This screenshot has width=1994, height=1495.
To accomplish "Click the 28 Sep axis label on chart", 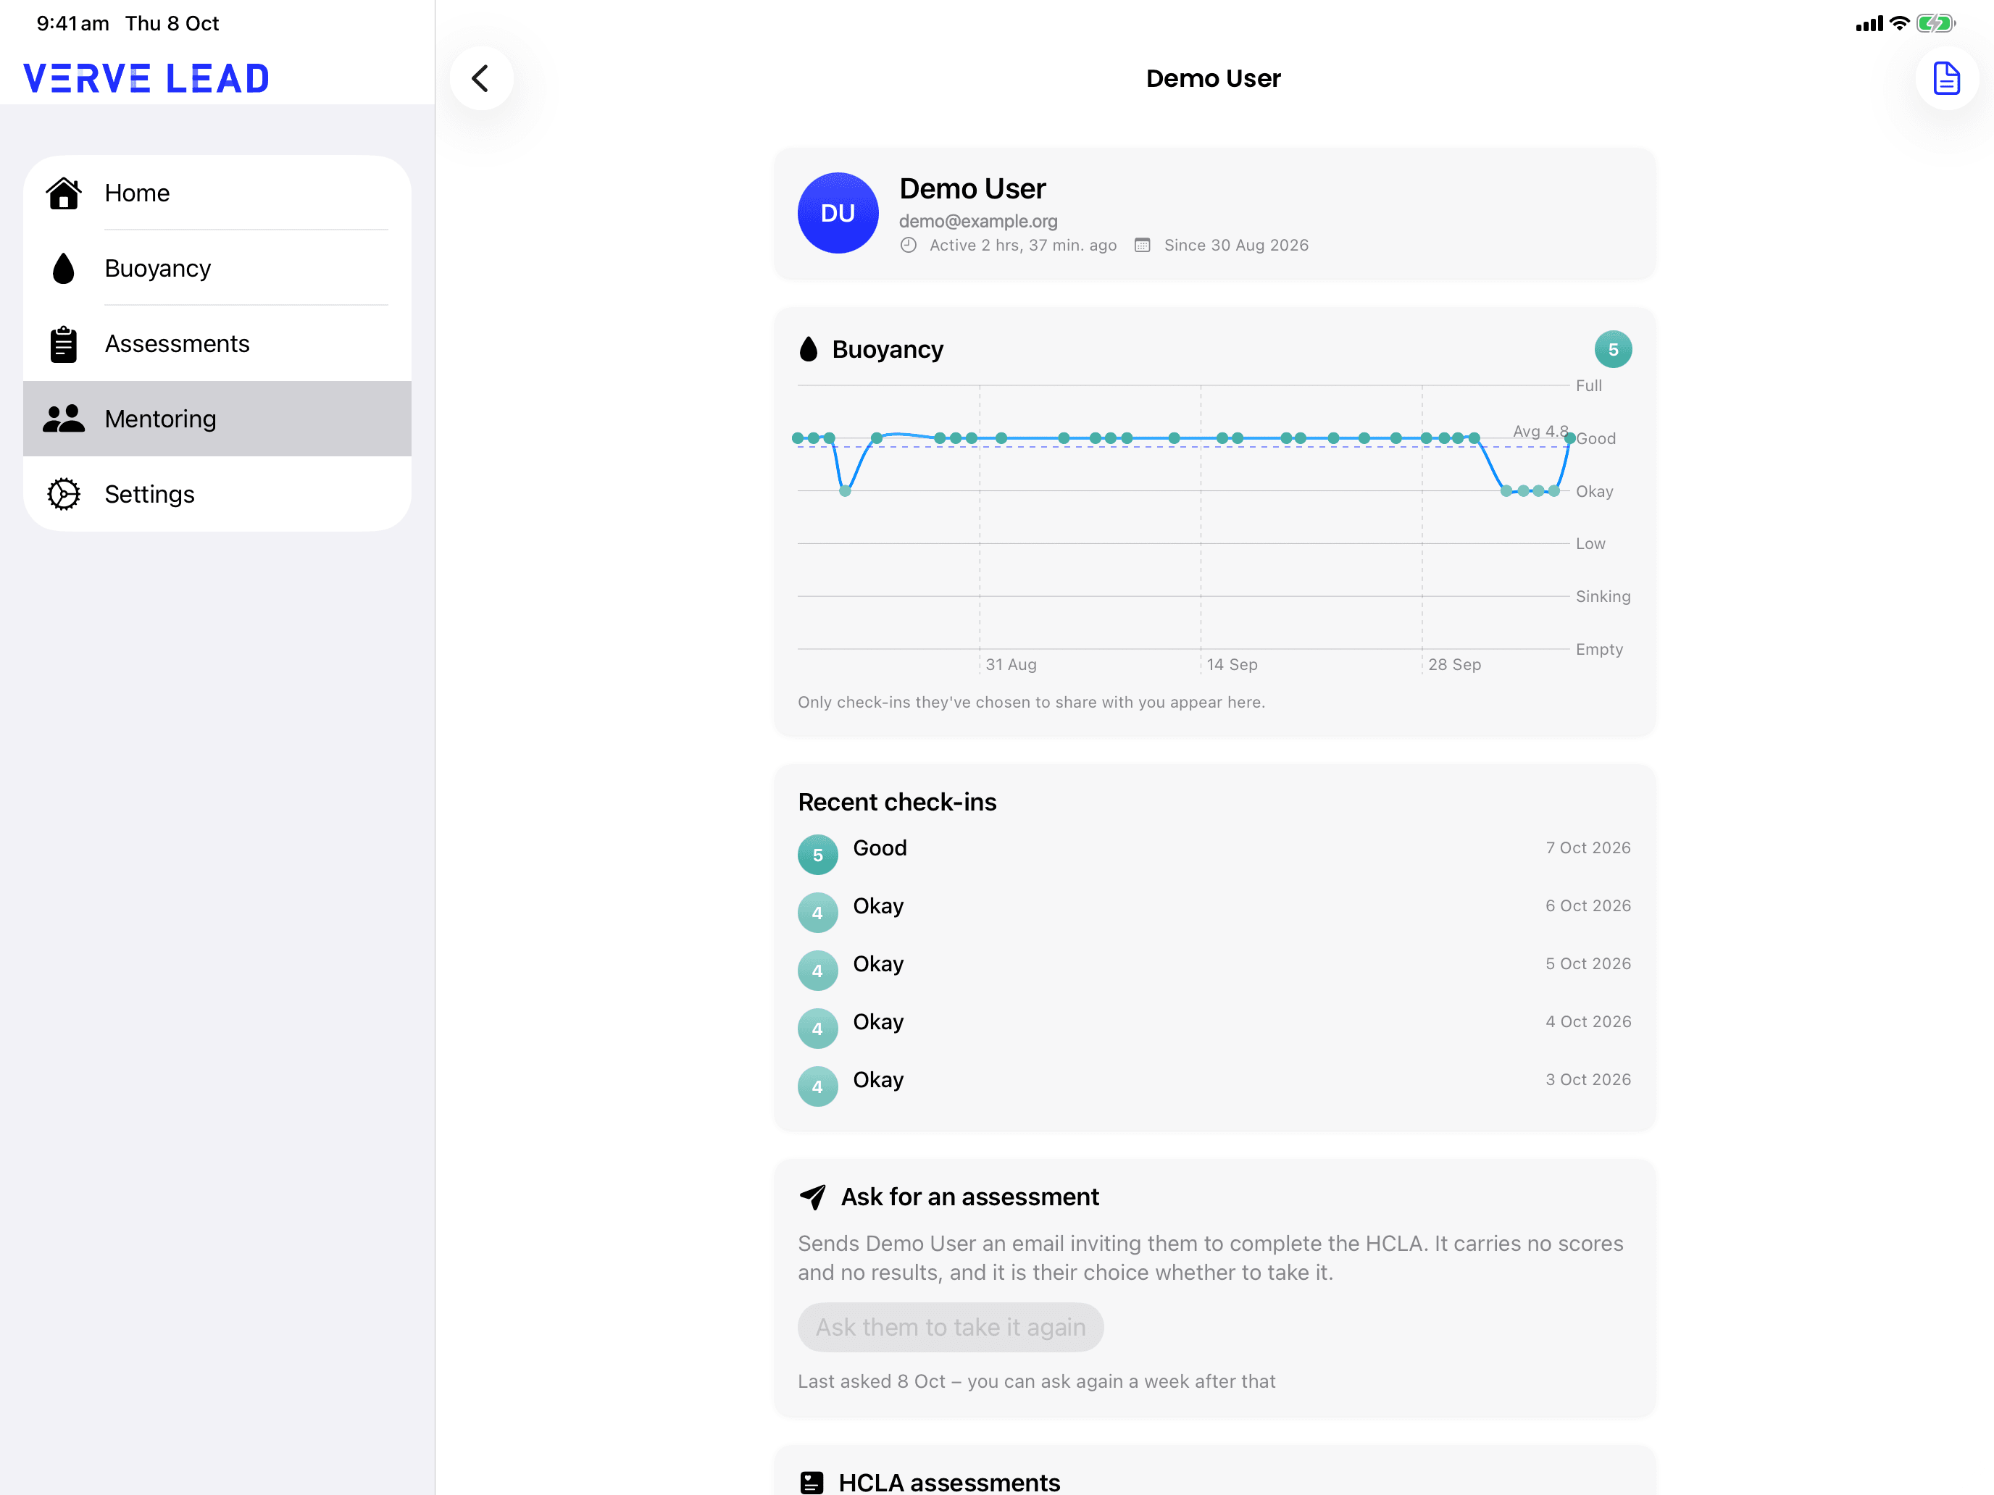I will (x=1454, y=664).
